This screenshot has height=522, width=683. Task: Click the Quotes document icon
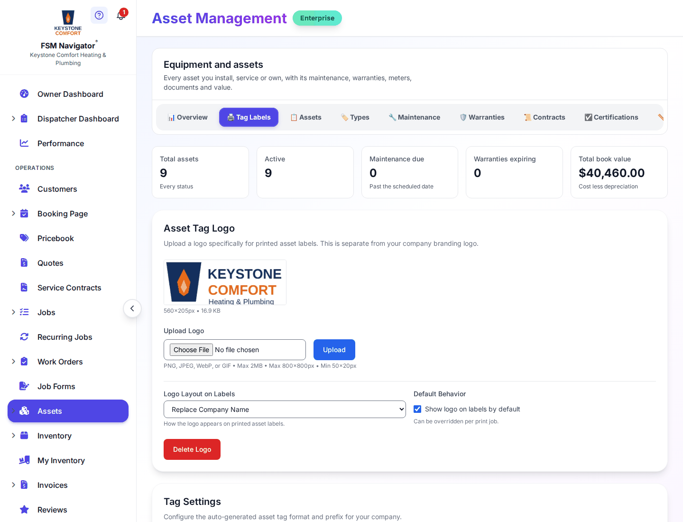(x=24, y=263)
